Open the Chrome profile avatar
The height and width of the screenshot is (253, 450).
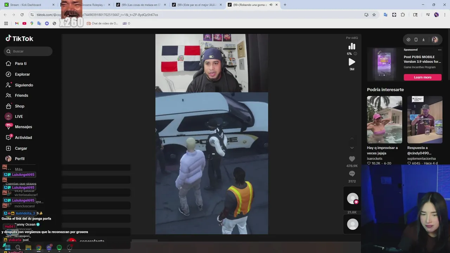(436, 15)
